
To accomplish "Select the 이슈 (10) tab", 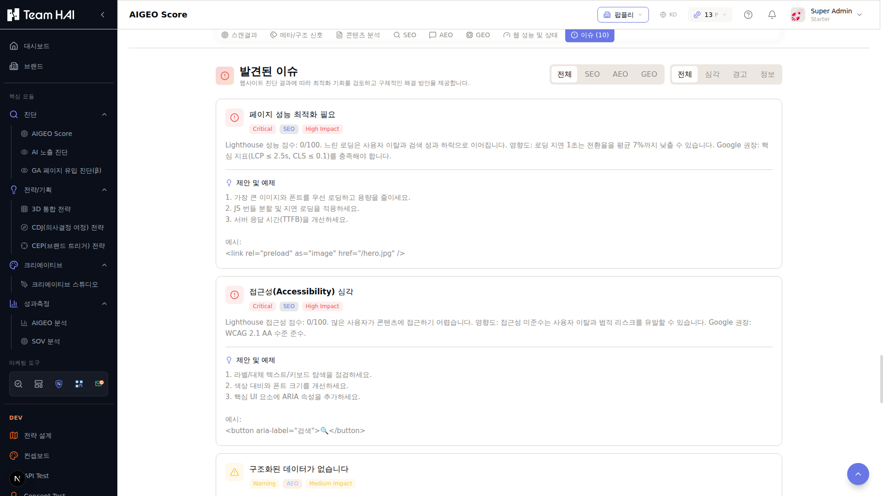I will pyautogui.click(x=590, y=35).
